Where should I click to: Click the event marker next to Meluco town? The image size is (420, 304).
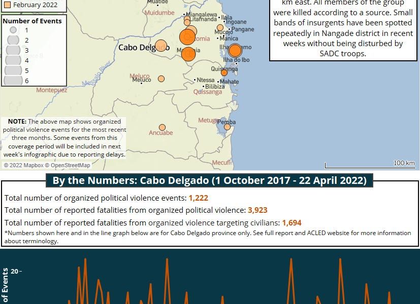(x=161, y=79)
